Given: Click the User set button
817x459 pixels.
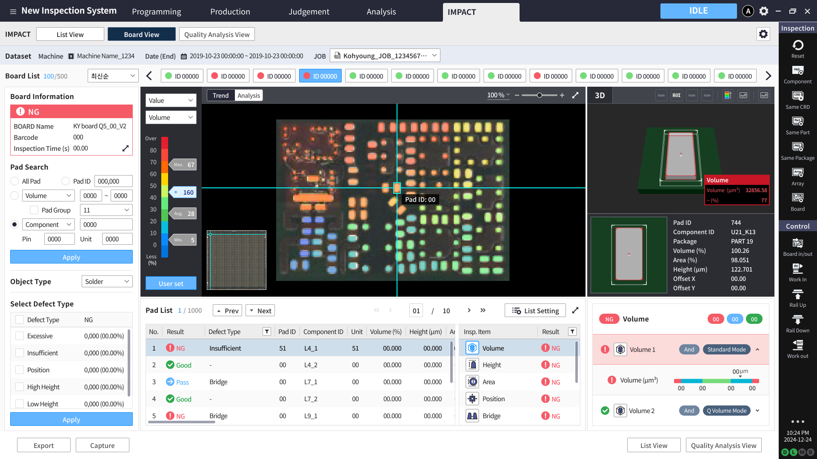Looking at the screenshot, I should [x=171, y=283].
